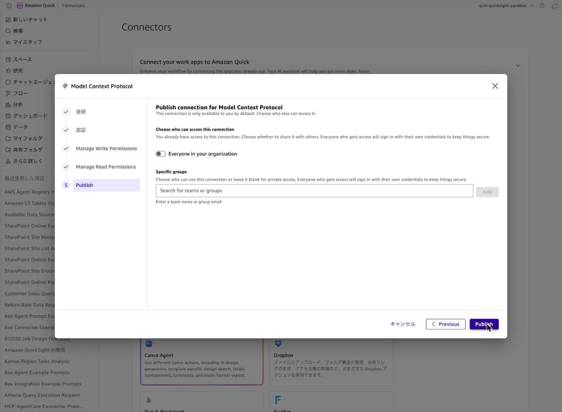Open the MCP-AgentCore Connector Prom recent item
Screen dimensions: 562x412
point(45,407)
